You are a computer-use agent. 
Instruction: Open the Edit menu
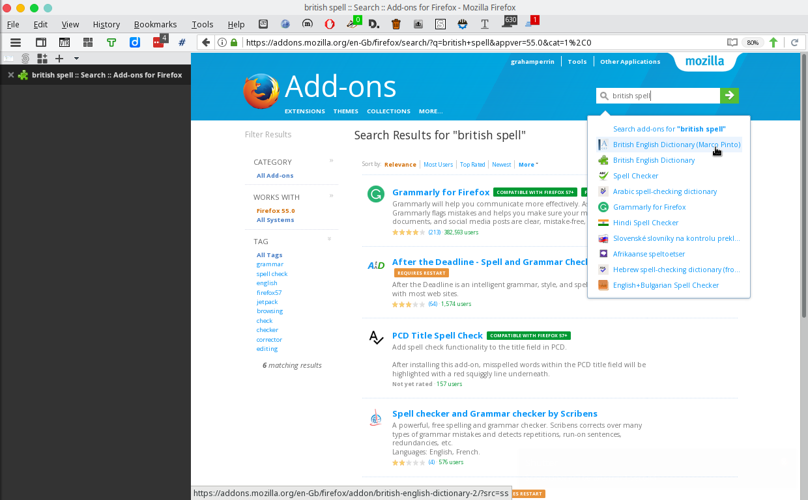click(41, 24)
